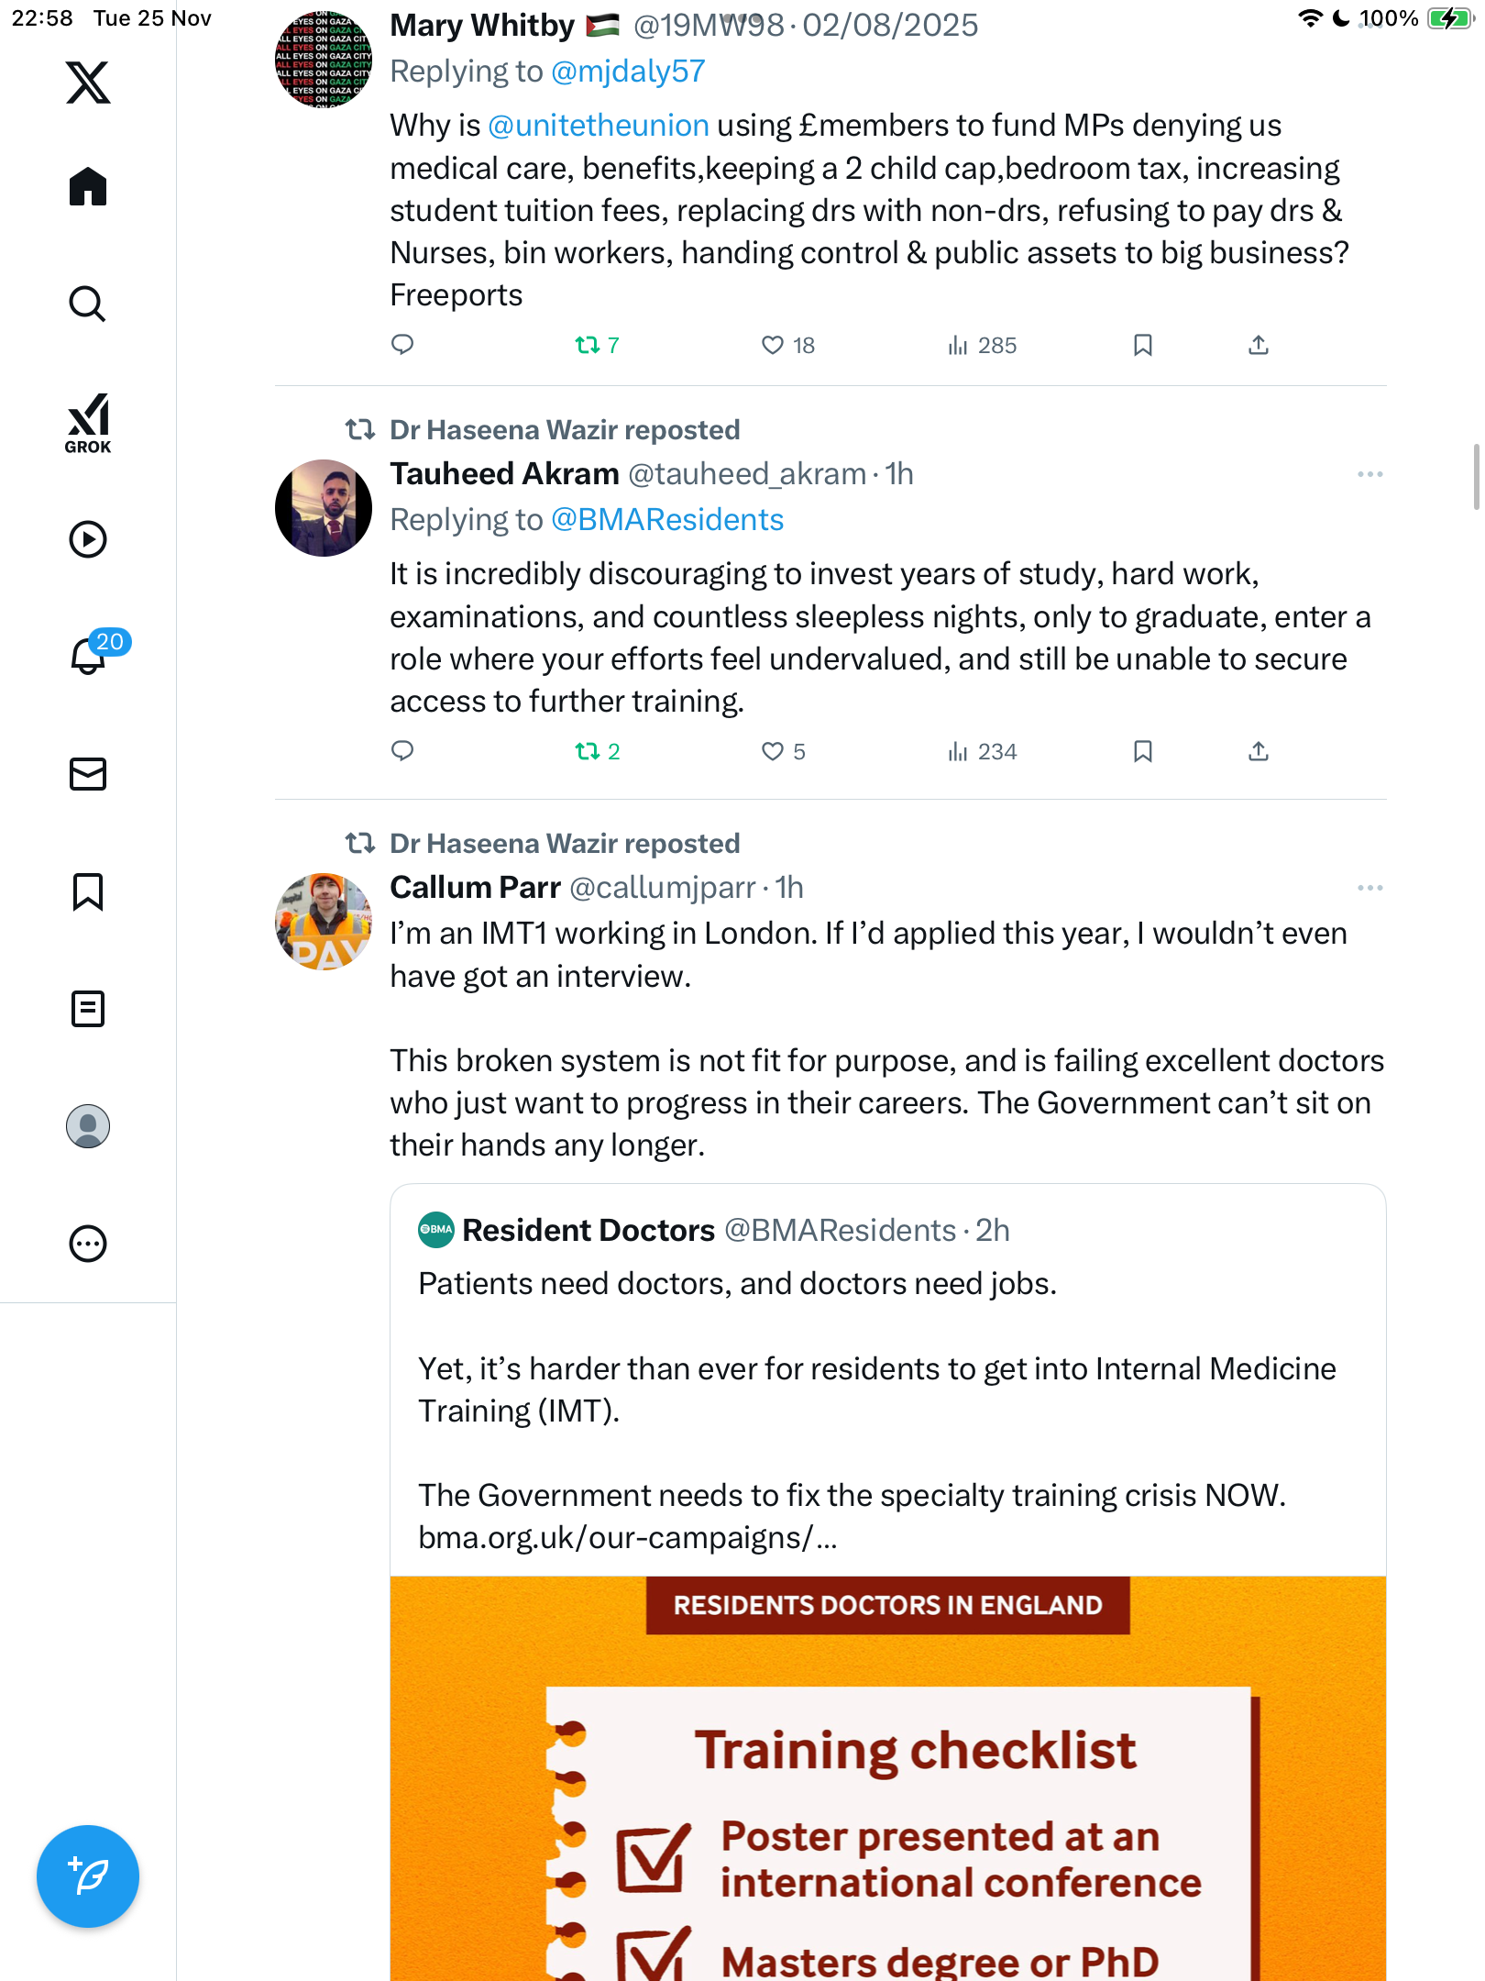Expand the More circle menu in sidebar

coord(88,1244)
